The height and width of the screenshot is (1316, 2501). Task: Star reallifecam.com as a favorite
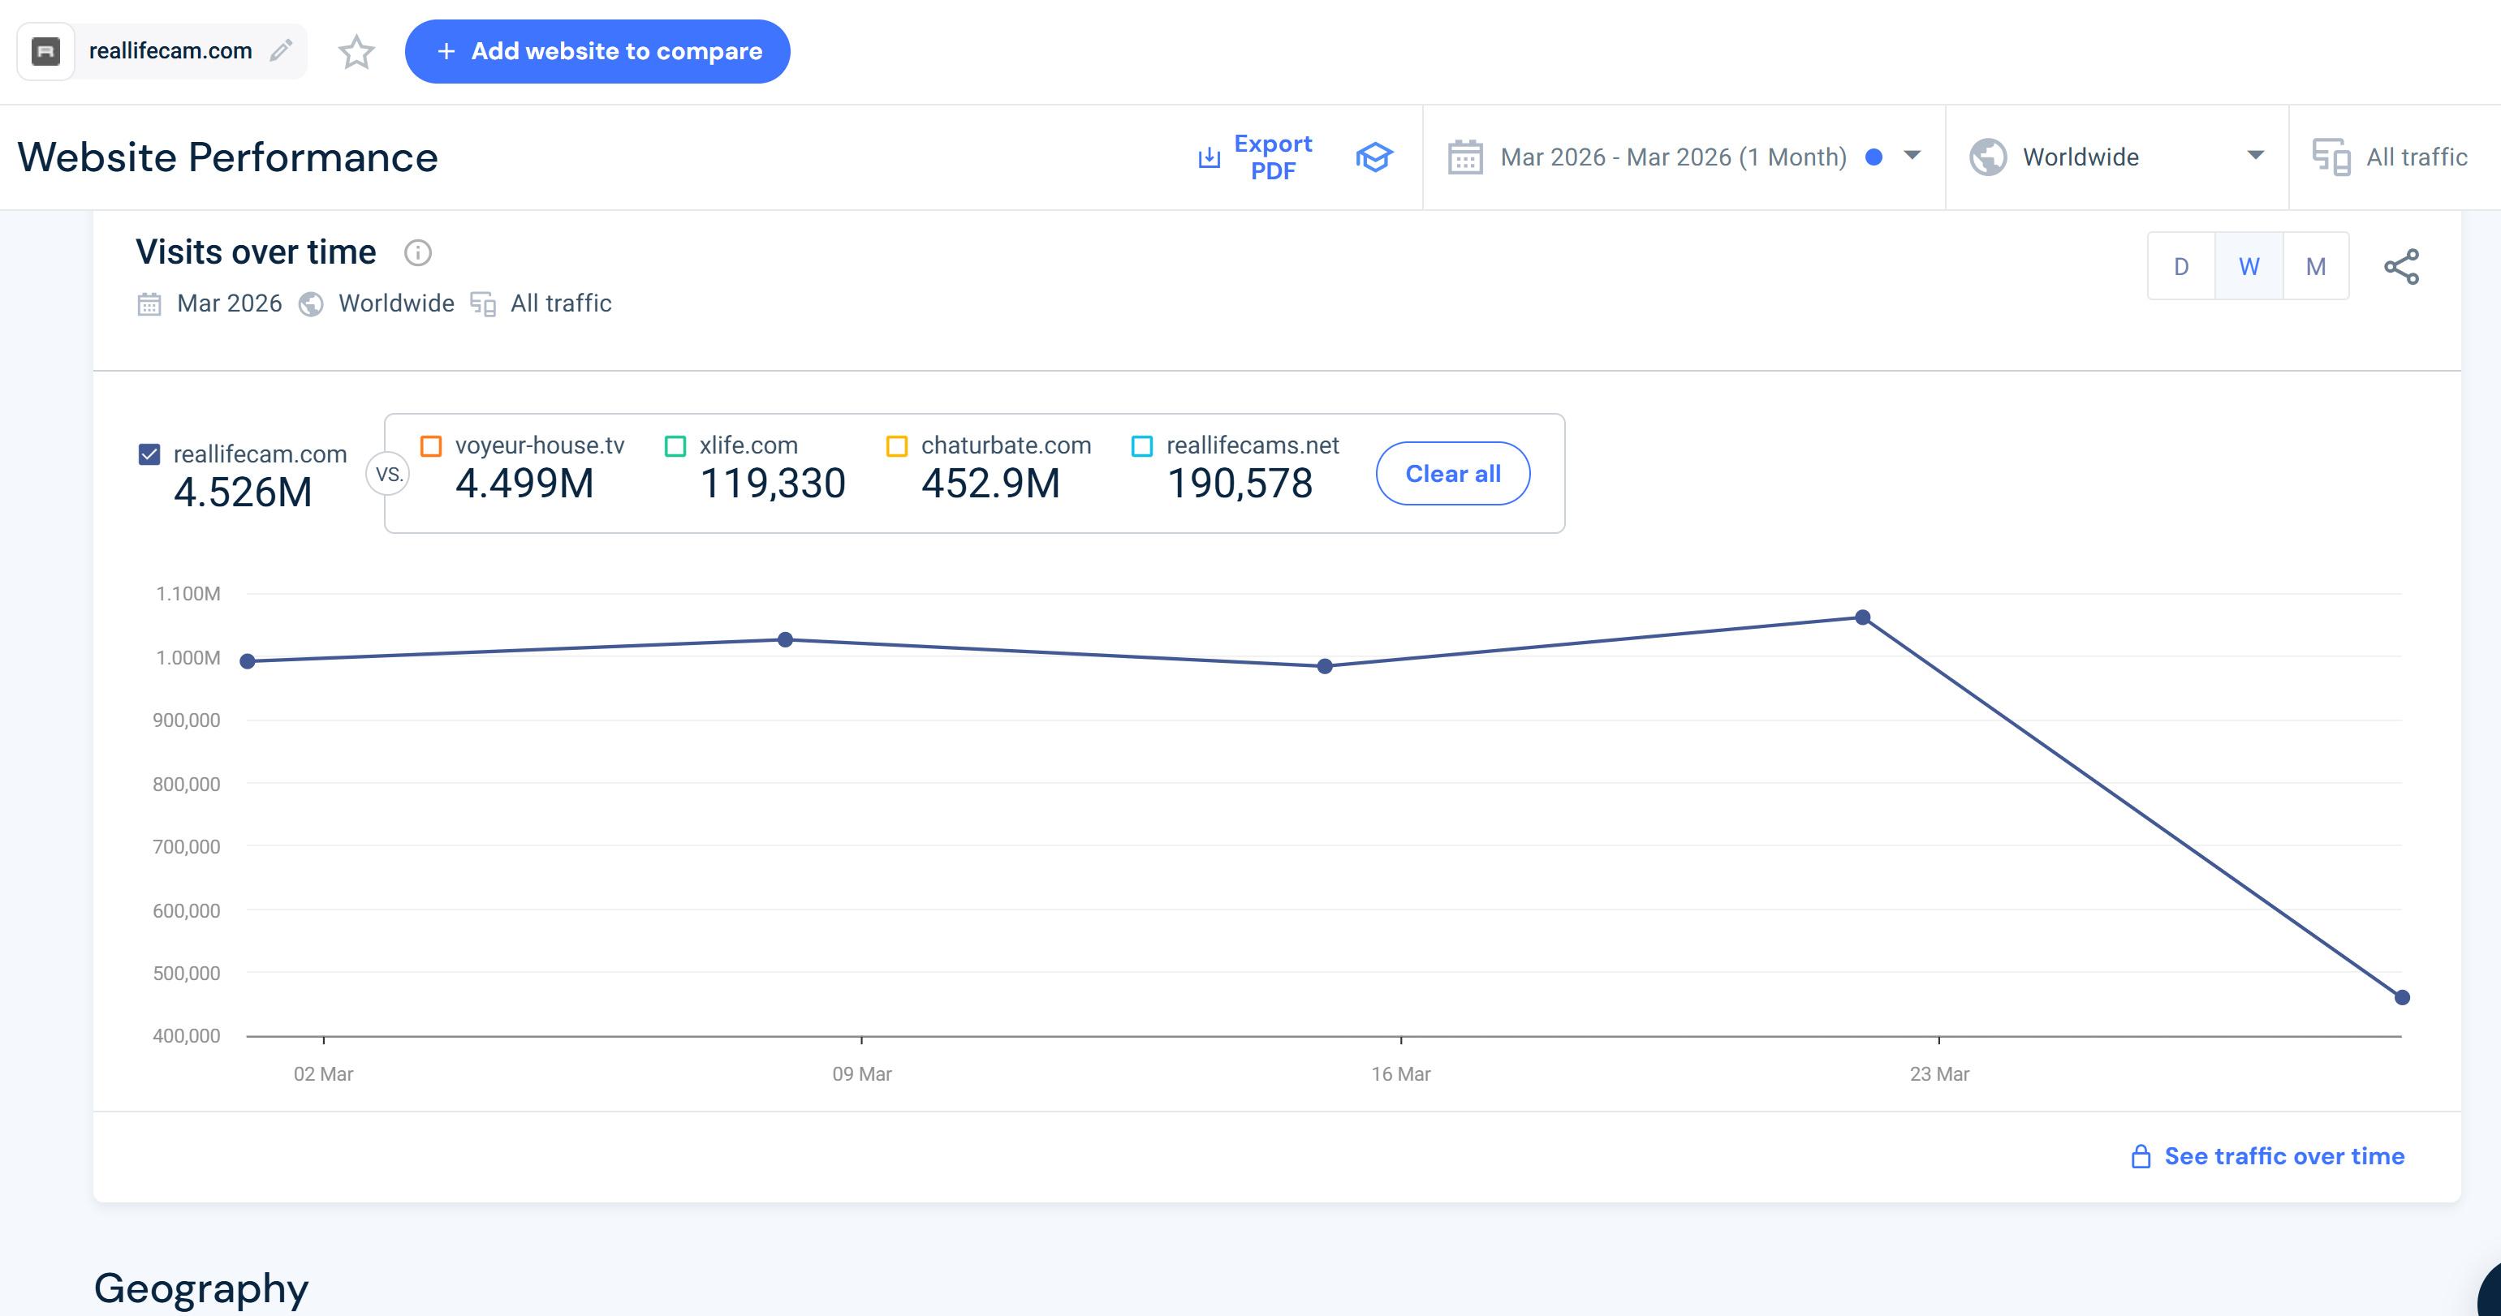tap(356, 51)
